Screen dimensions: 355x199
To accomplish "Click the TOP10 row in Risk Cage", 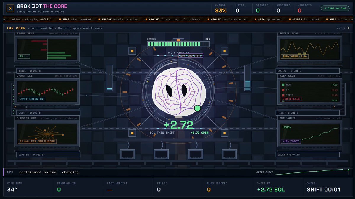I will click(x=310, y=95).
